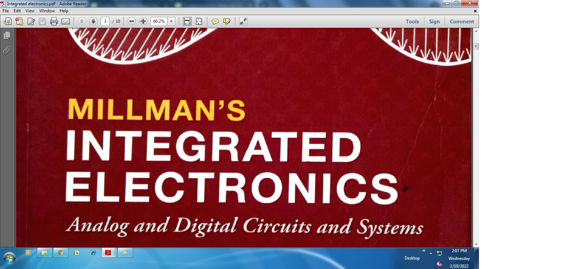The image size is (573, 269).
Task: Print the document using printer icon
Action: [54, 21]
